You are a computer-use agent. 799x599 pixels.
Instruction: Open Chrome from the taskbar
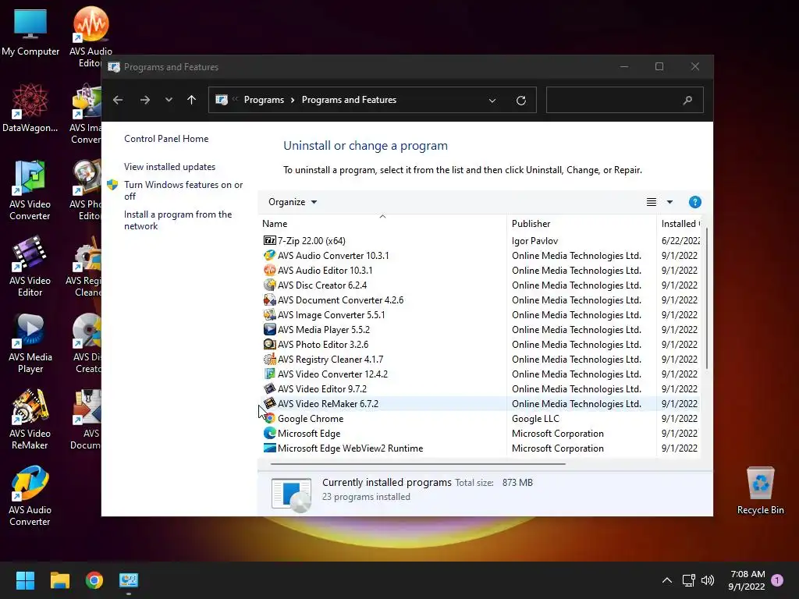click(x=94, y=580)
